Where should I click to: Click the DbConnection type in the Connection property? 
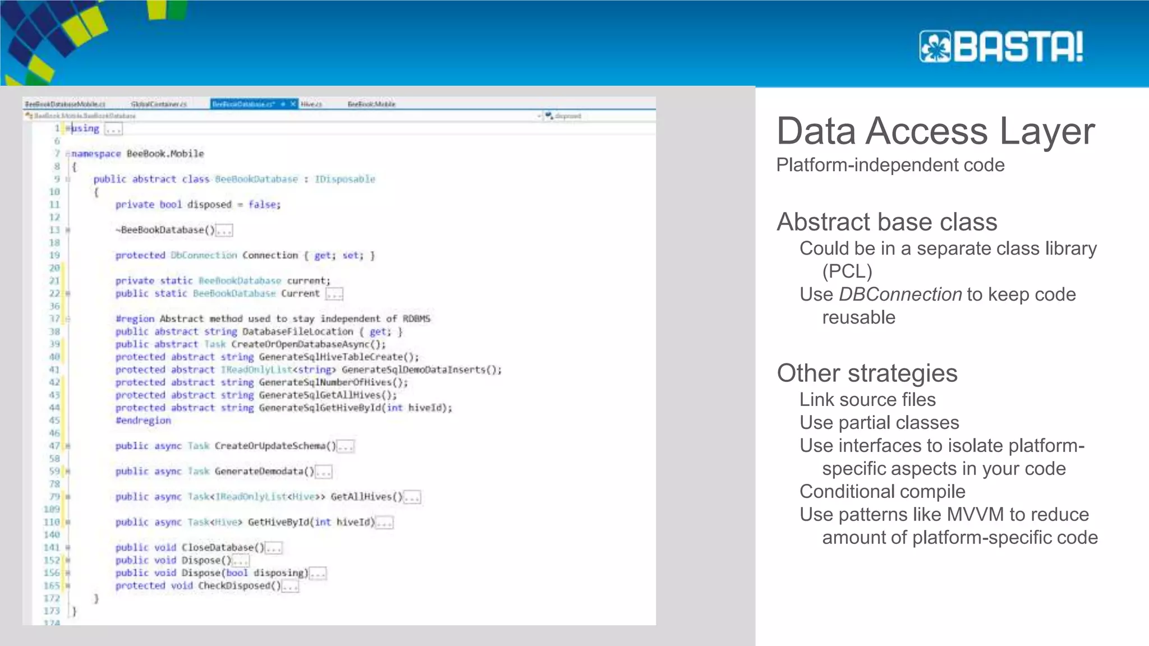click(x=204, y=255)
